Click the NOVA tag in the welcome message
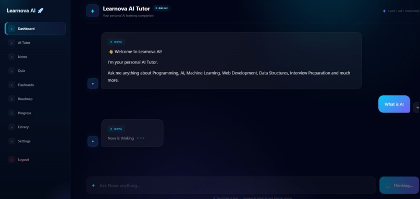The image size is (420, 199). (x=116, y=42)
